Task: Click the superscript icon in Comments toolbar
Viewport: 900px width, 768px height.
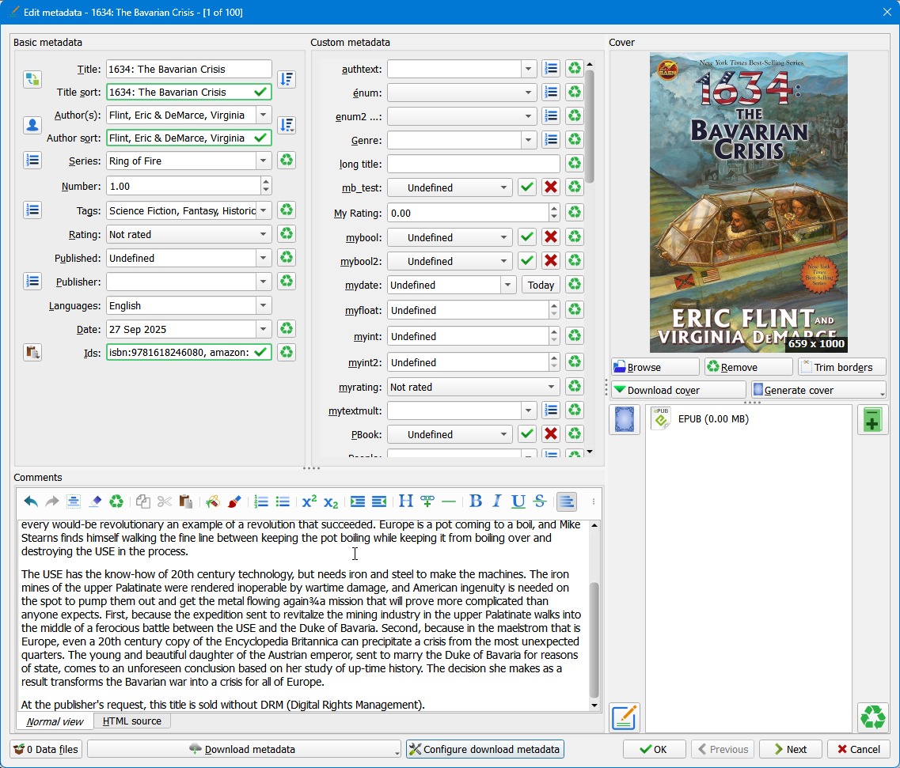Action: [x=309, y=501]
